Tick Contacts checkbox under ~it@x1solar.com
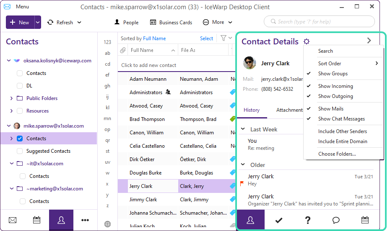 [x=23, y=176]
